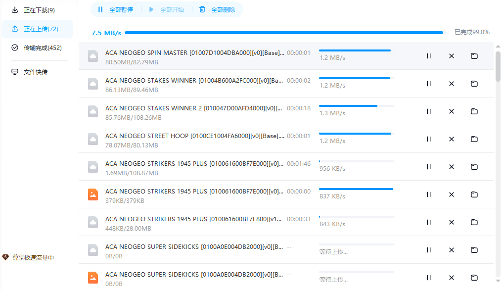The height and width of the screenshot is (290, 504).
Task: Click the 80.50MB/82.79MB size text
Action: pos(132,62)
